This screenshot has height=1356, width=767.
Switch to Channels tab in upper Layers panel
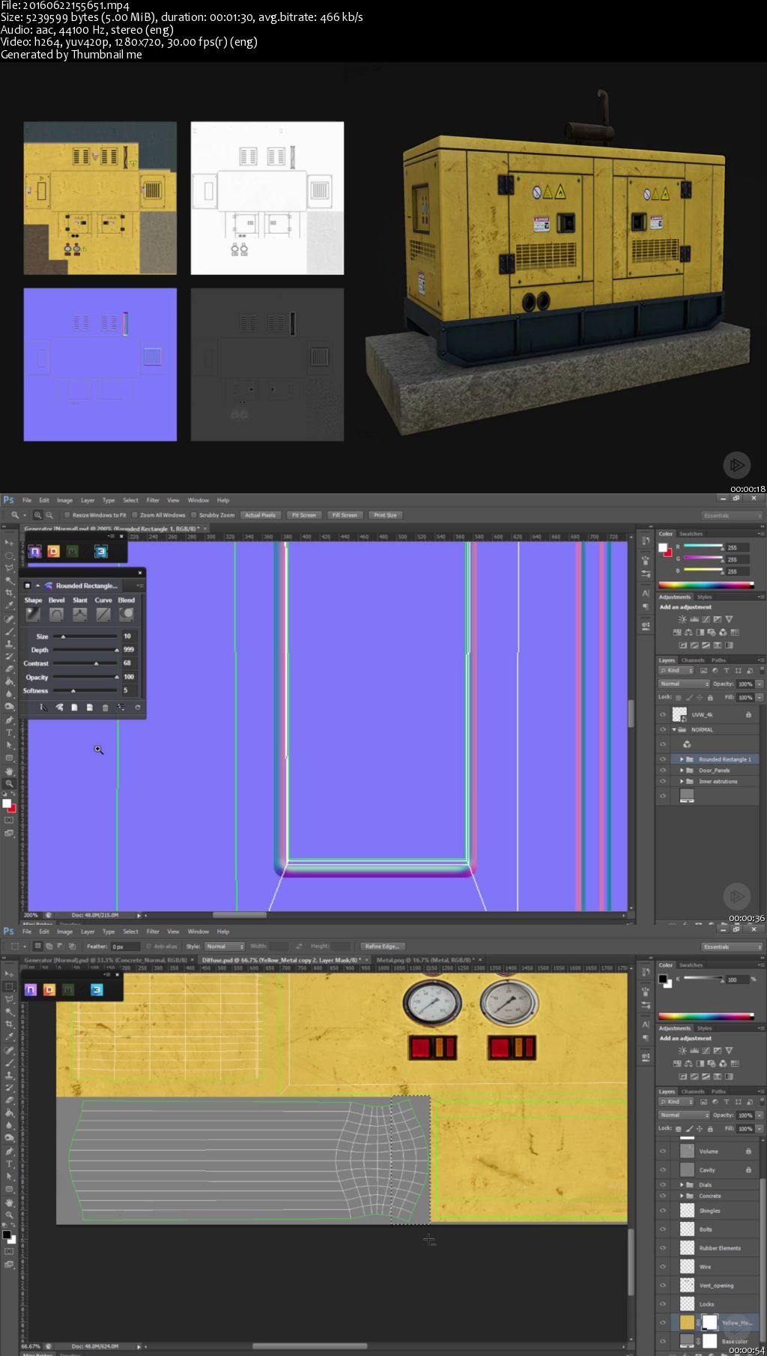pos(693,660)
